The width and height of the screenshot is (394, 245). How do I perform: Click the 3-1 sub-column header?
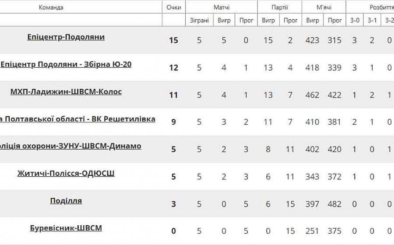point(372,20)
